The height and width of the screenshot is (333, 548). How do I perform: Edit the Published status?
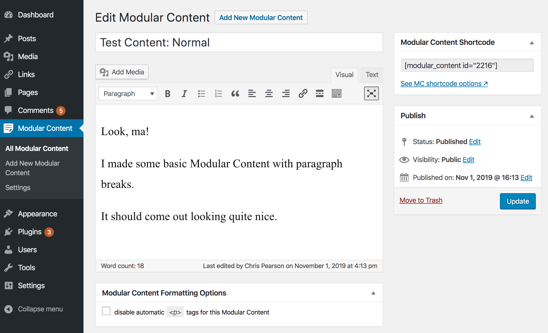pos(475,142)
